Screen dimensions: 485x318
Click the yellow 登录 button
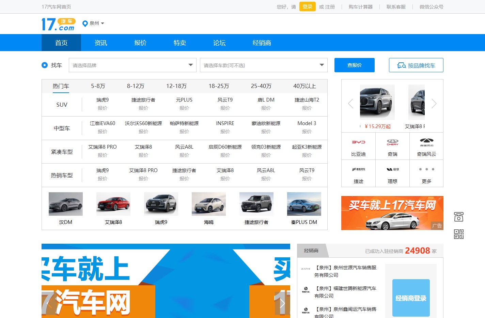pyautogui.click(x=308, y=6)
